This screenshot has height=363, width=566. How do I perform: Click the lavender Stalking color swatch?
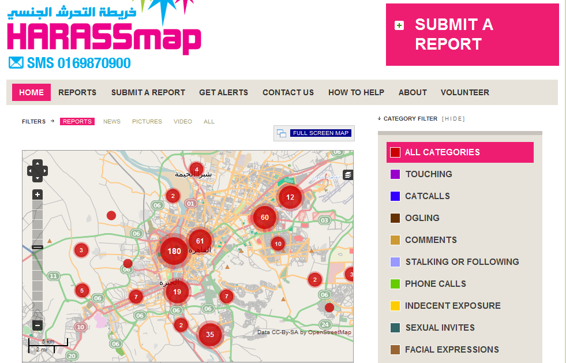click(x=395, y=262)
